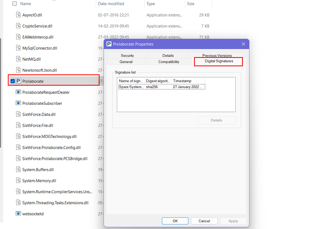Click the SixthForce.Prolaborate.Config.dll file icon

18,147
